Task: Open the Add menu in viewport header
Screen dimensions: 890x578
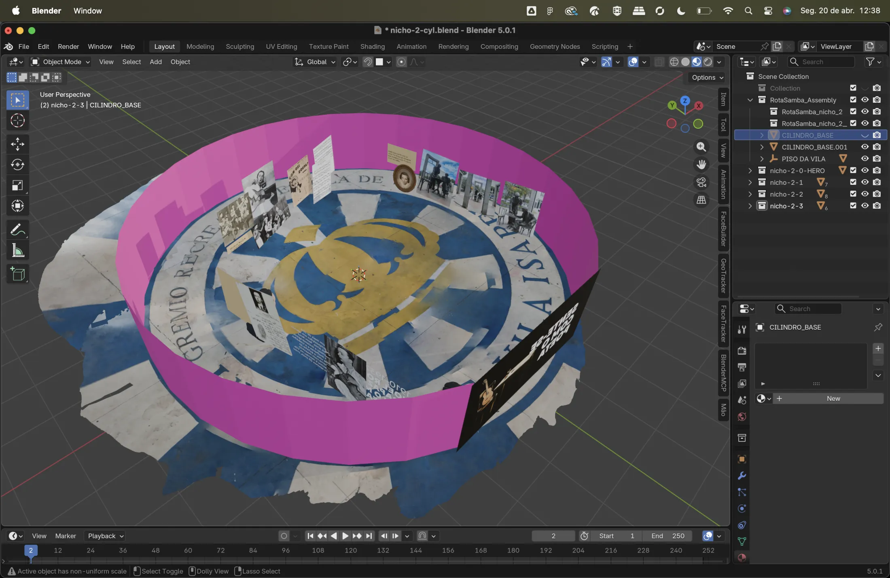Action: (155, 62)
